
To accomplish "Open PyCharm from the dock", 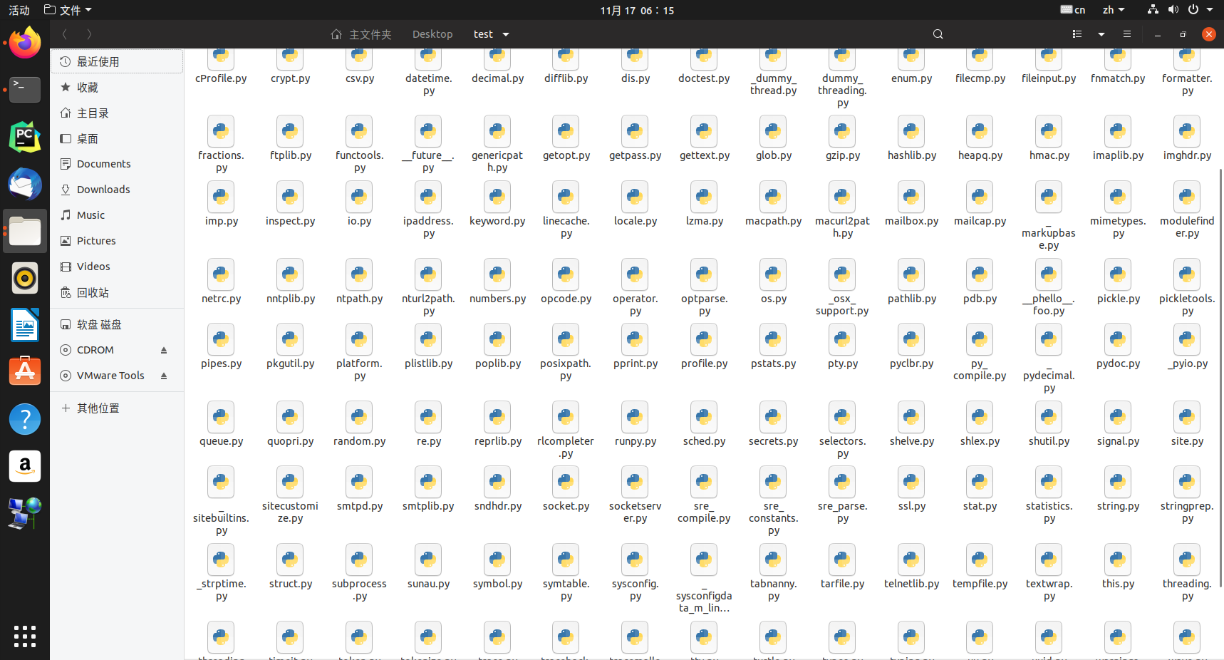I will pos(25,137).
